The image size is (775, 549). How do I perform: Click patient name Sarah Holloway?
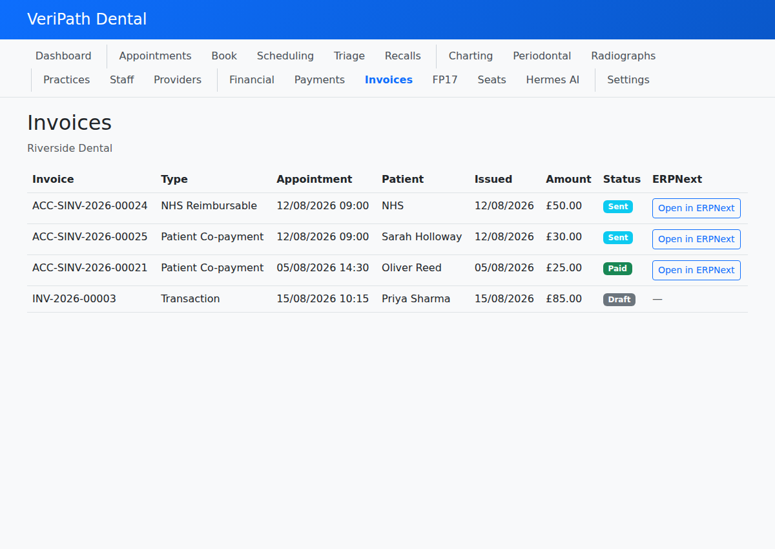[422, 237]
